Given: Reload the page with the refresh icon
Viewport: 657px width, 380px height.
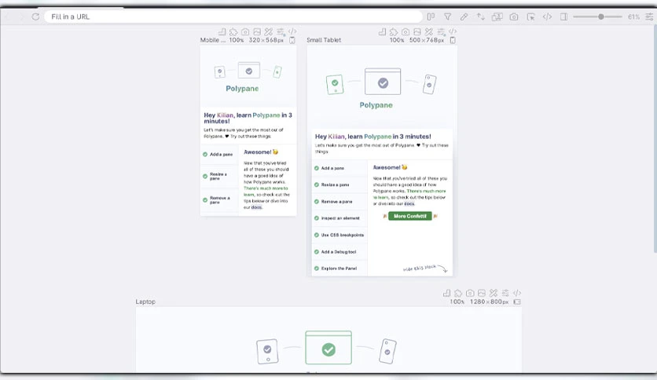Looking at the screenshot, I should click(35, 16).
